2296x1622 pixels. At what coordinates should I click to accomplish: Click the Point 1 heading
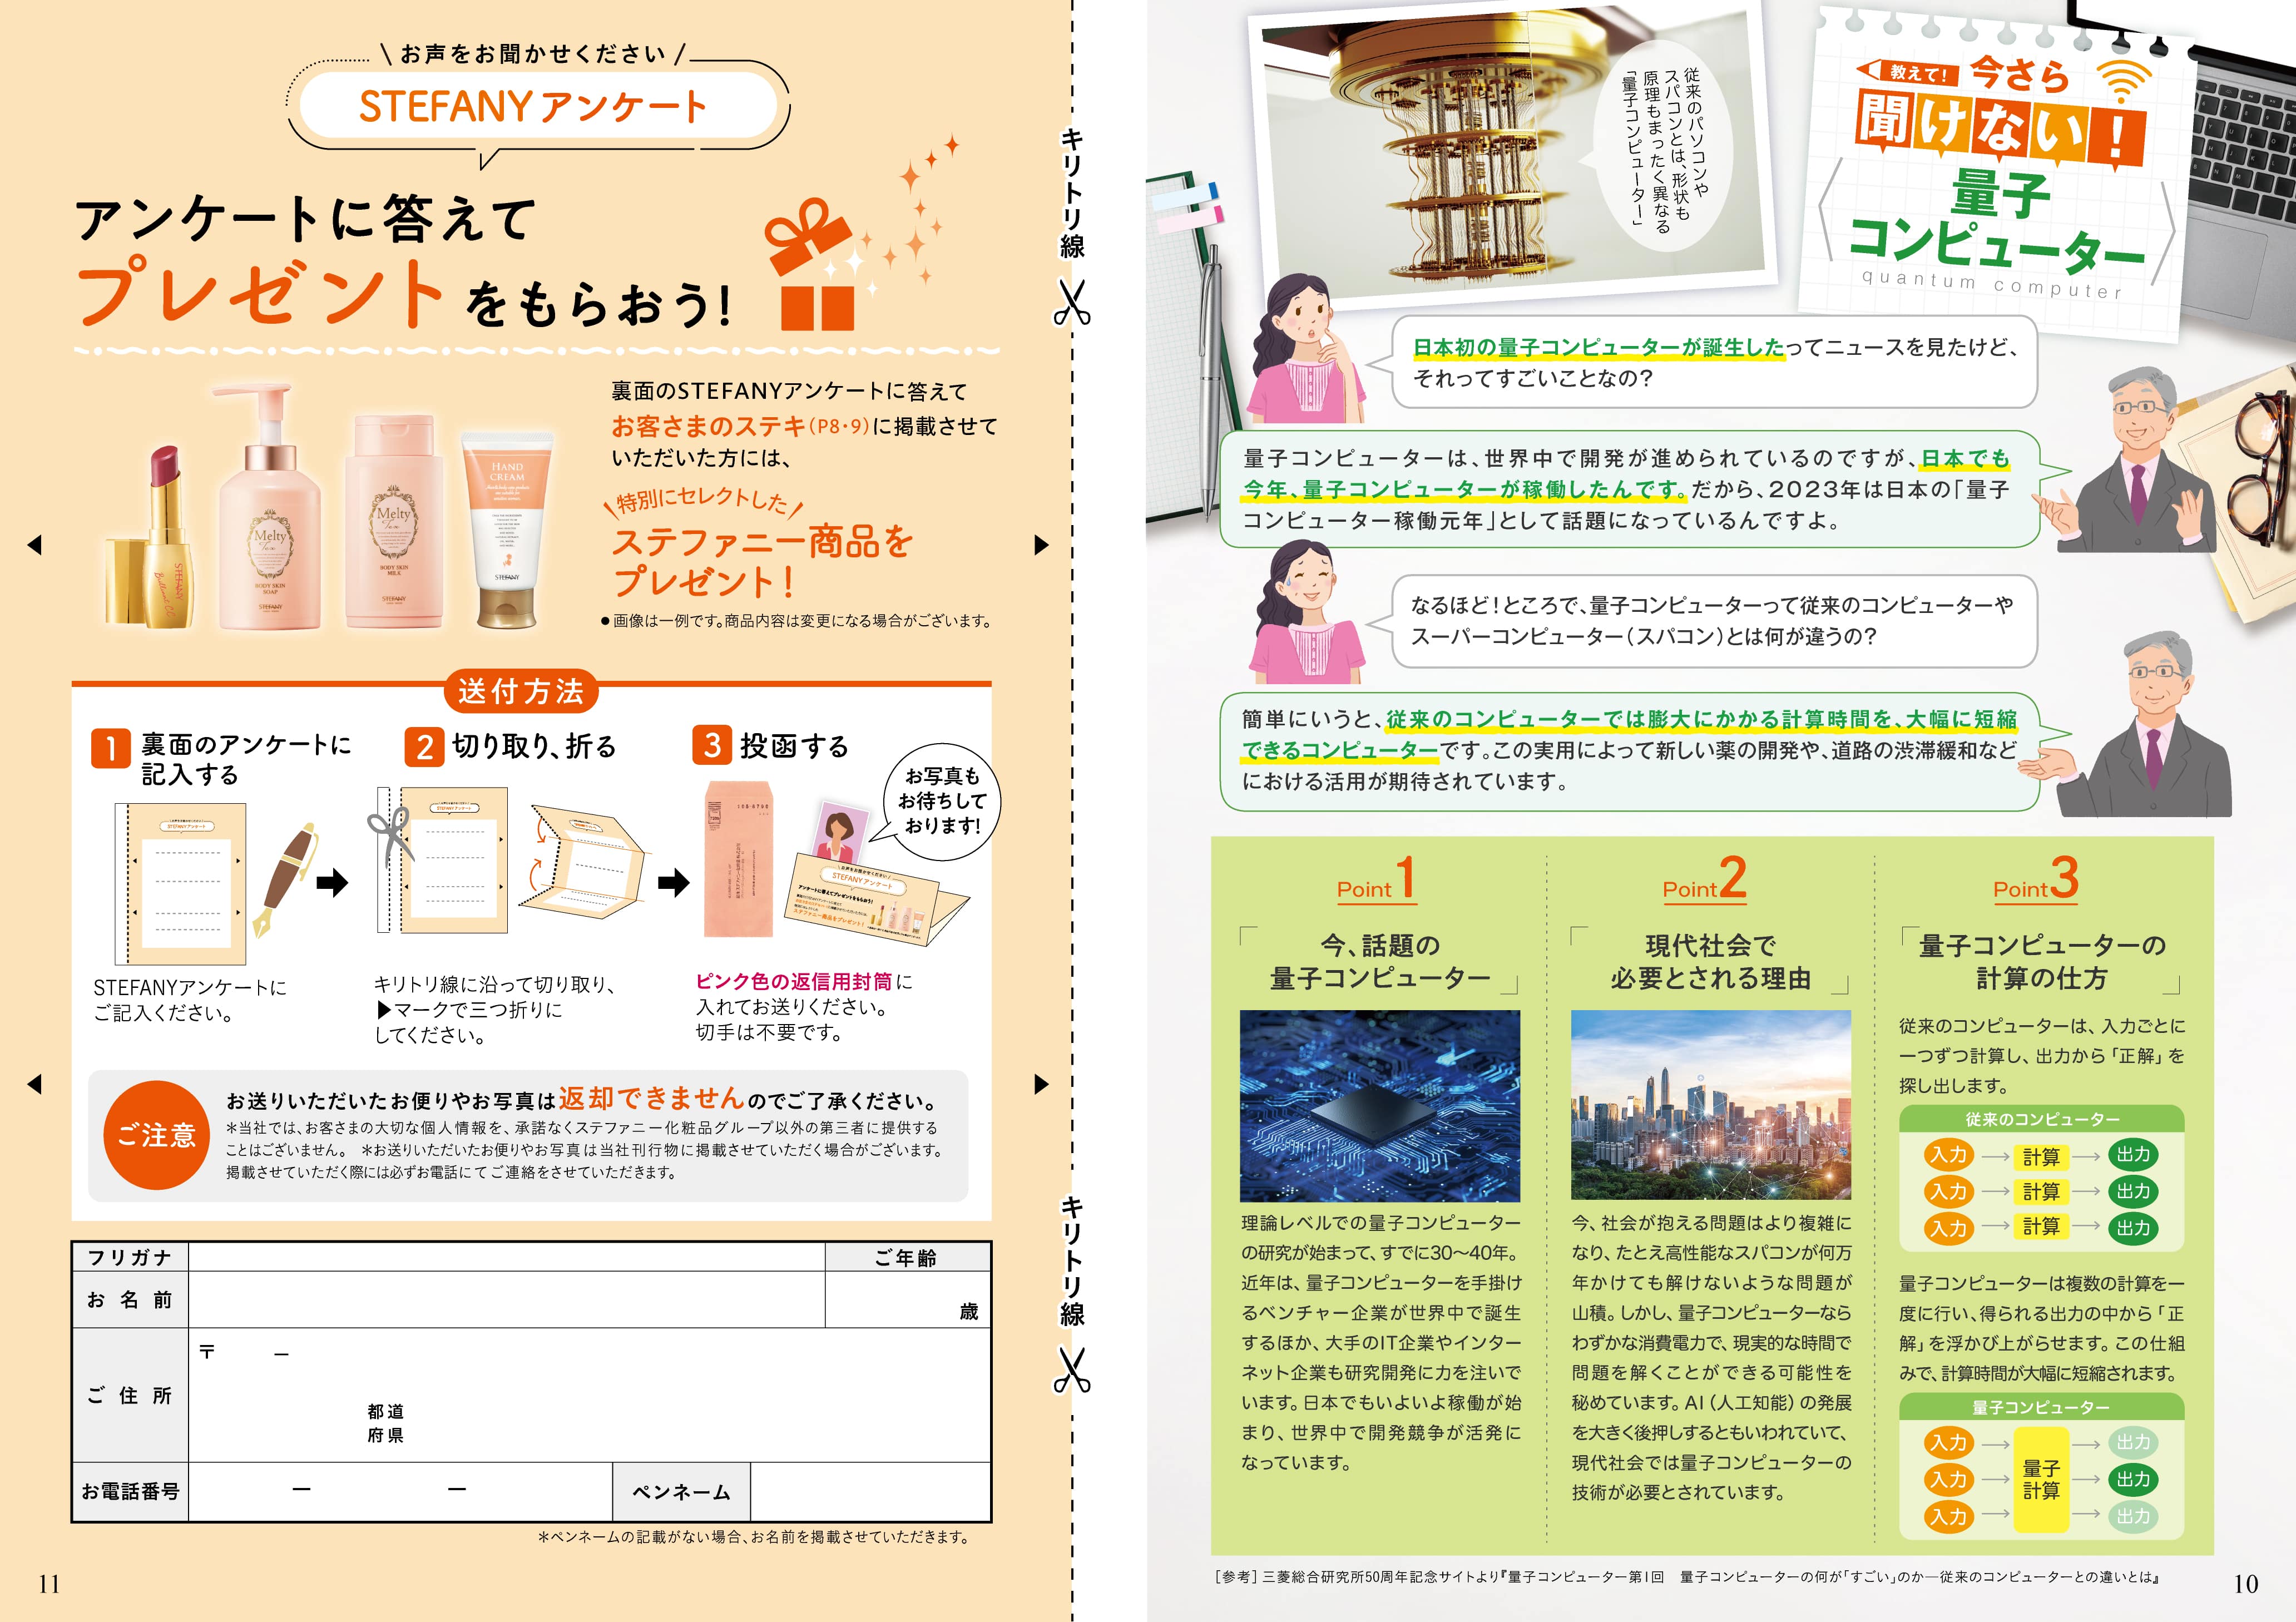1376,880
